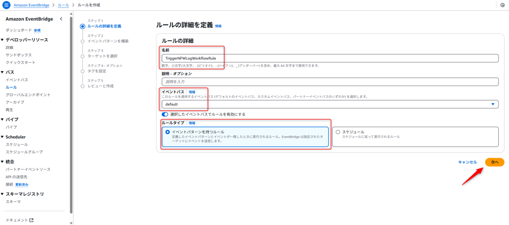
Task: Select step 1 ルールの詳細を定義
Action: [104, 26]
